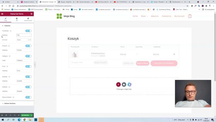This screenshot has width=216, height=122.
Task: Open the On Click dropdown set to None
Action: pyautogui.click(x=24, y=40)
